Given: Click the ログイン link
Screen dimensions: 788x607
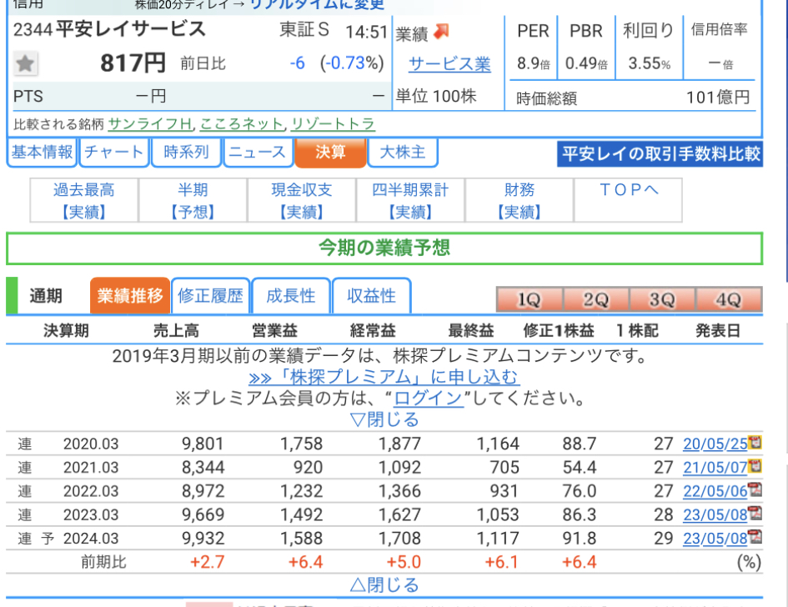Looking at the screenshot, I should pyautogui.click(x=428, y=399).
